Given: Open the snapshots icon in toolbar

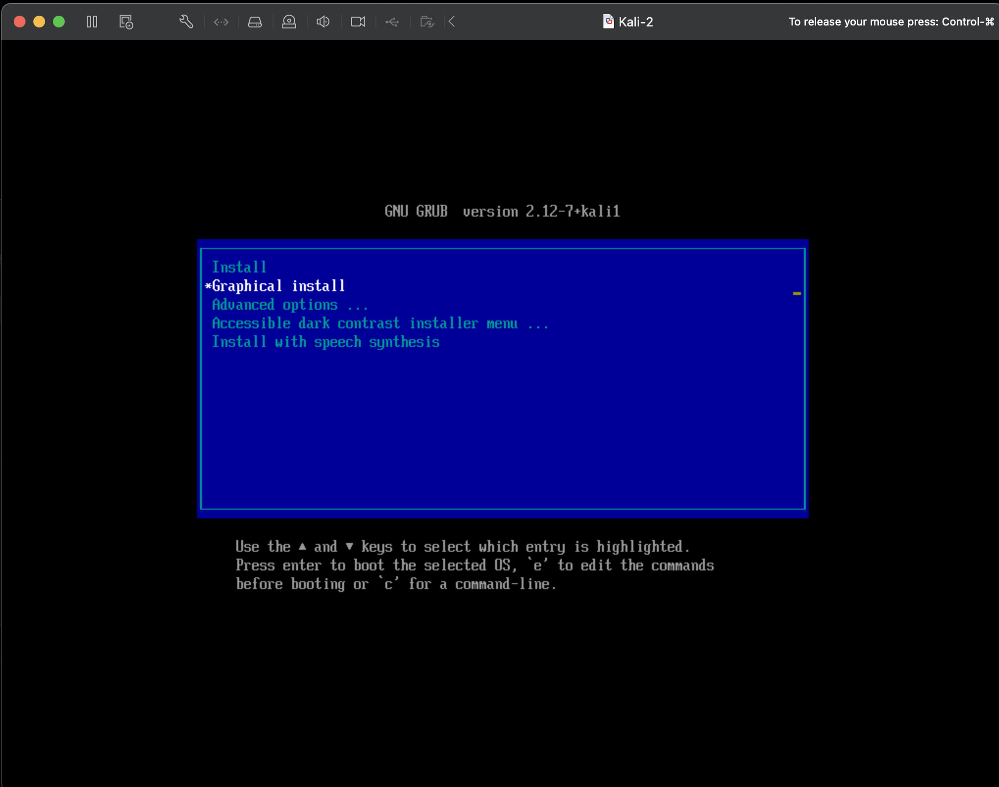Looking at the screenshot, I should [126, 22].
